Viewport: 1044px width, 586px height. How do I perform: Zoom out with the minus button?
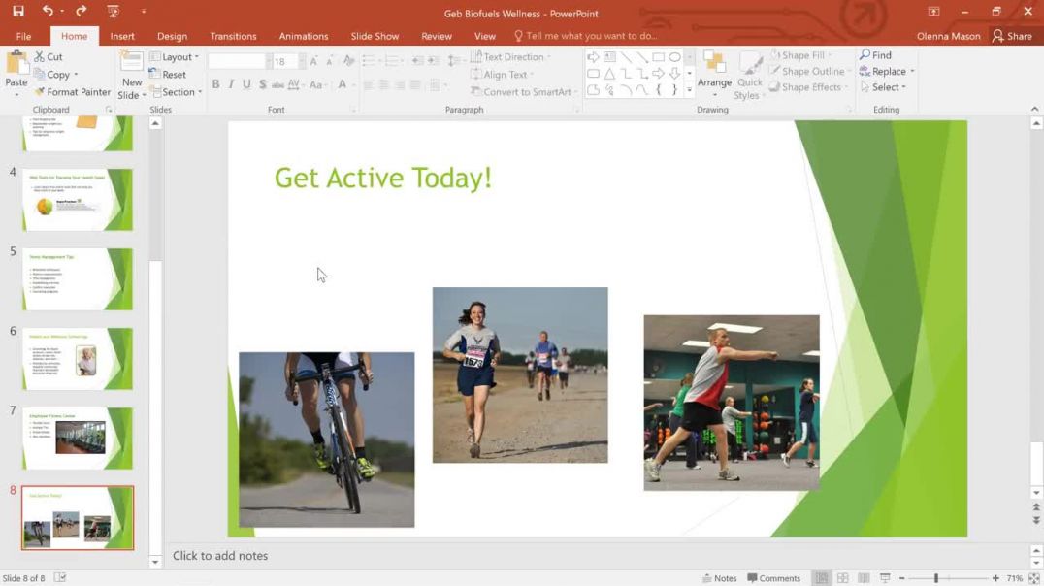click(x=902, y=578)
